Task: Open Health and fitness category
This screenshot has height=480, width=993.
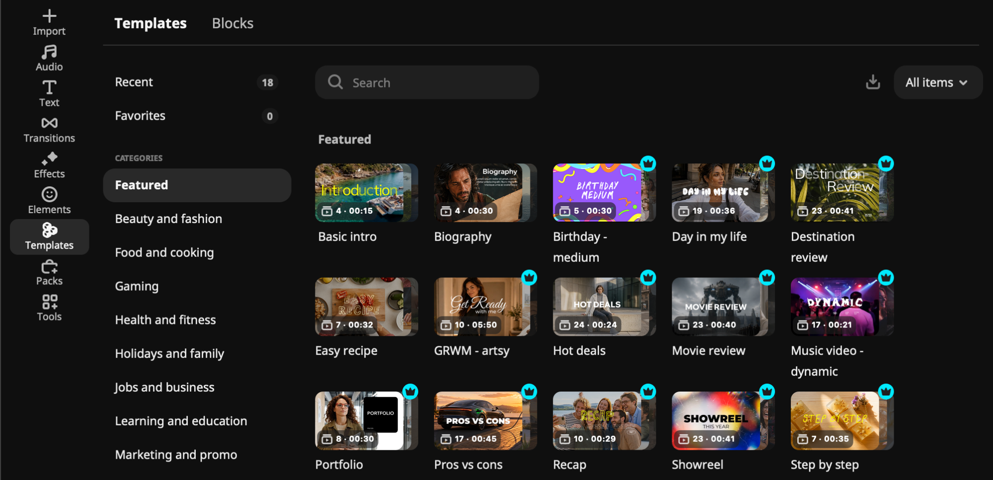Action: (x=197, y=320)
